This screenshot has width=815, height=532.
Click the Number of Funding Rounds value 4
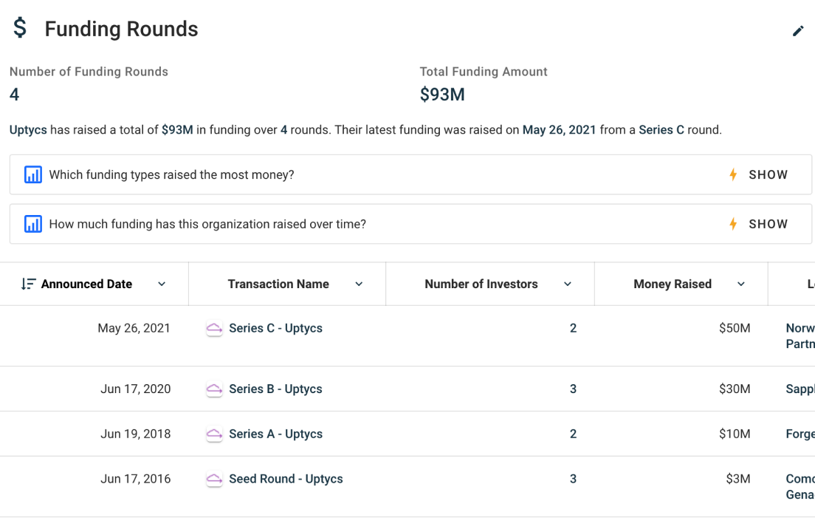pos(15,95)
